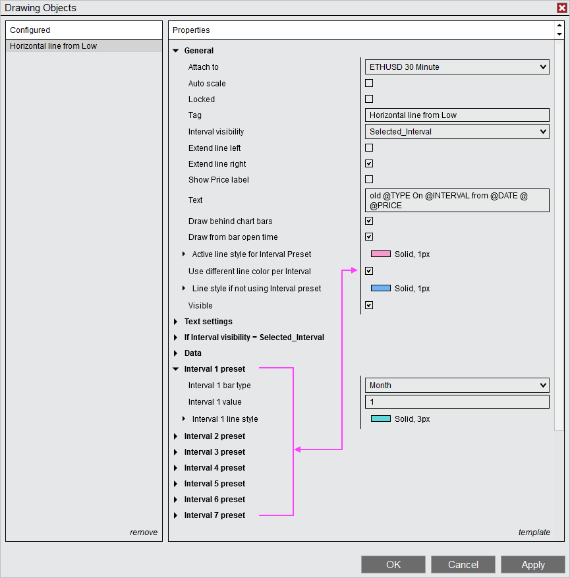
Task: Uncheck Extend line right
Action: tap(368, 163)
